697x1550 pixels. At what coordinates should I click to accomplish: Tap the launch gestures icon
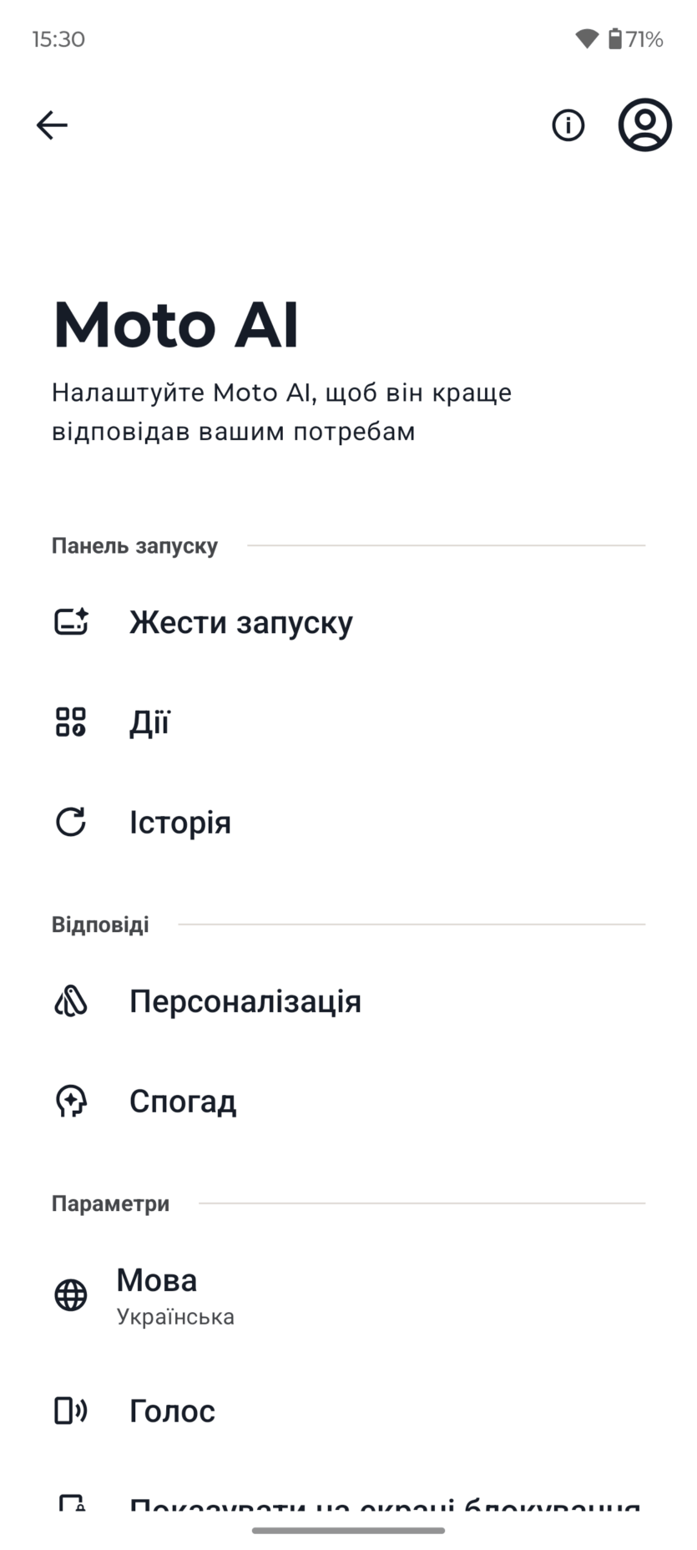coord(71,622)
